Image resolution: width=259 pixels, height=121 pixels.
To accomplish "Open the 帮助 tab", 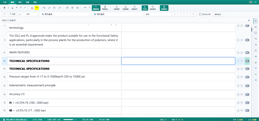I will click(x=35, y=2).
